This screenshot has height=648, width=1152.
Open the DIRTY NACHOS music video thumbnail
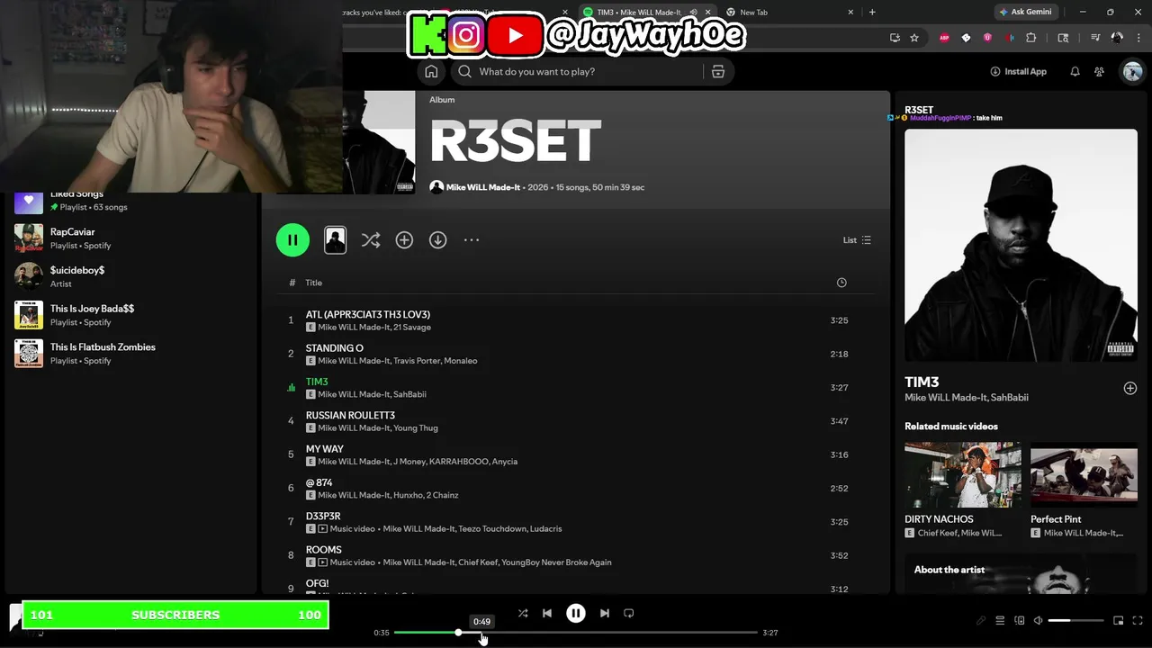[963, 474]
